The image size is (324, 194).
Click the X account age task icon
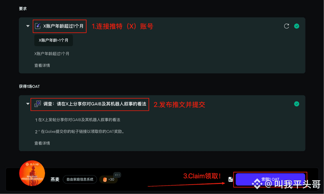[x=38, y=26]
